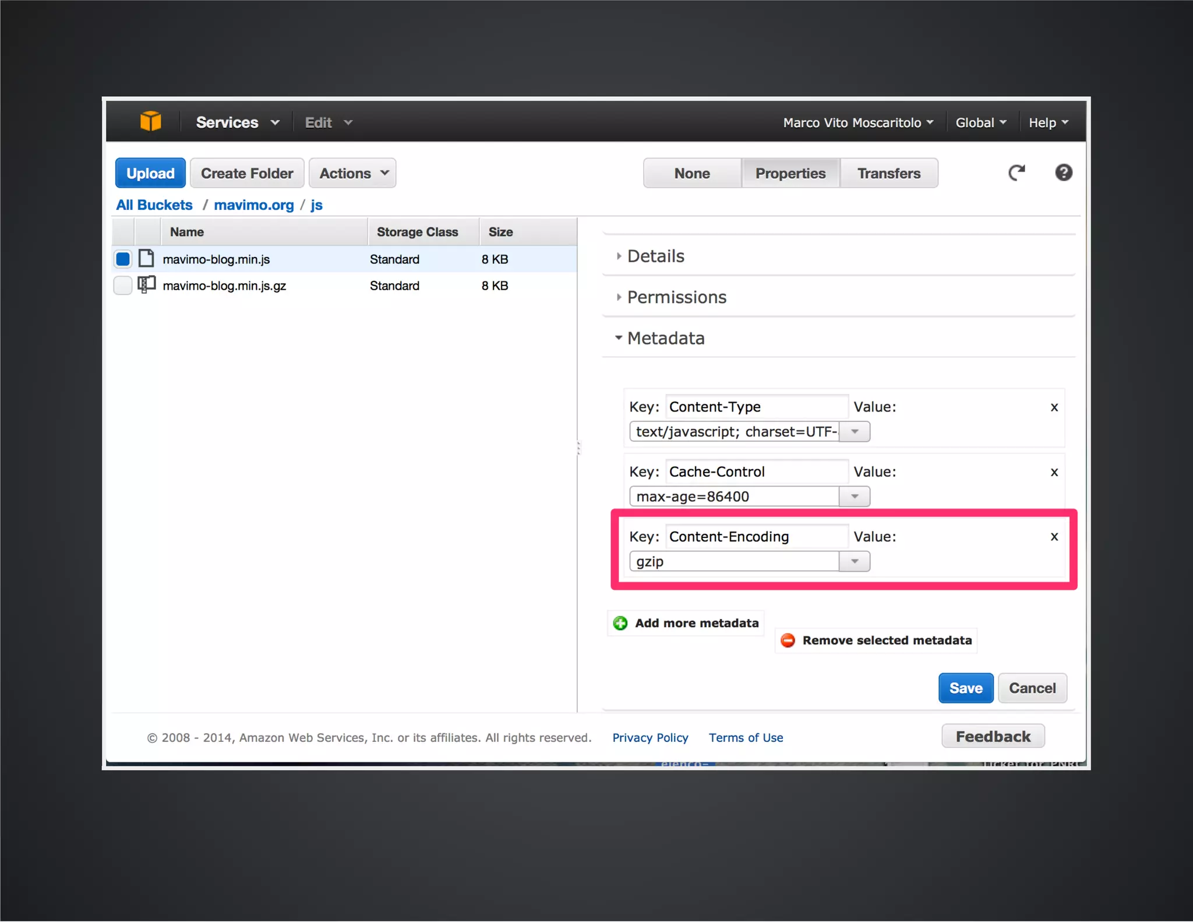Remove the Content-Encoding metadata row with x

[x=1054, y=537]
